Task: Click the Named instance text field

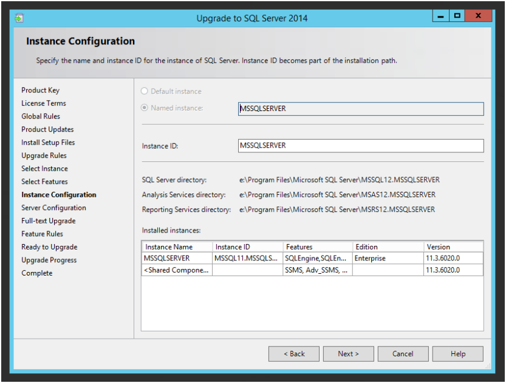Action: point(361,109)
